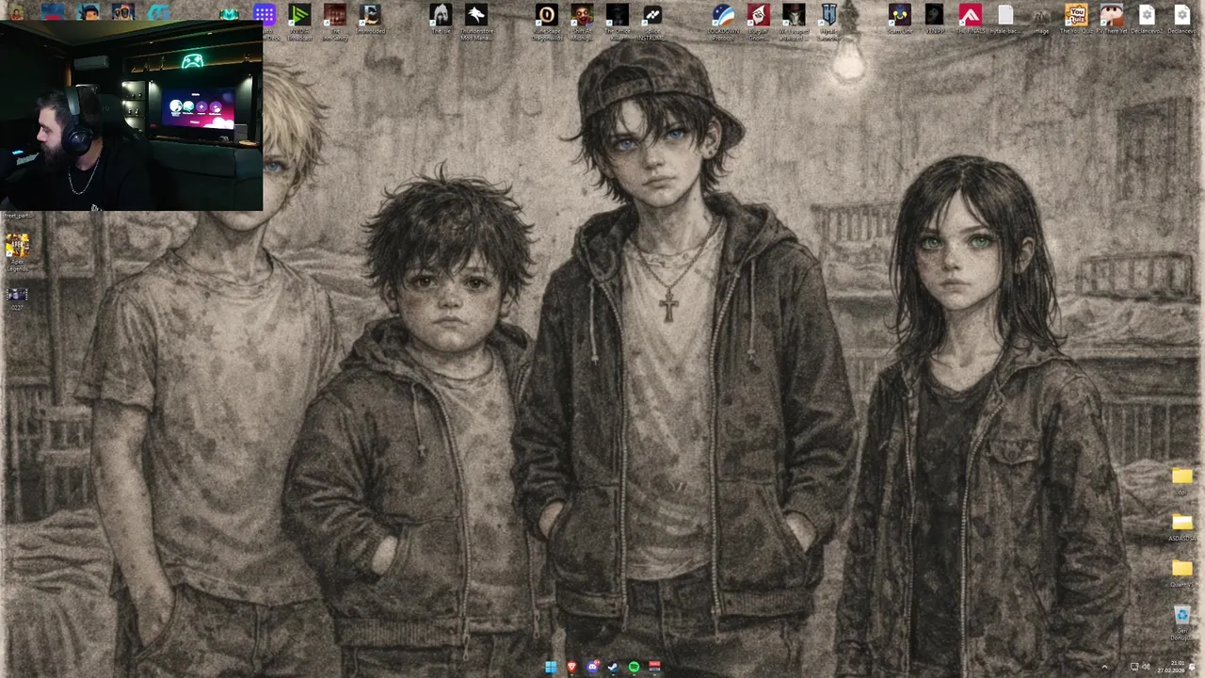Viewport: 1205px width, 678px height.
Task: Open the Hytale Launcher shortcut
Action: [x=828, y=21]
